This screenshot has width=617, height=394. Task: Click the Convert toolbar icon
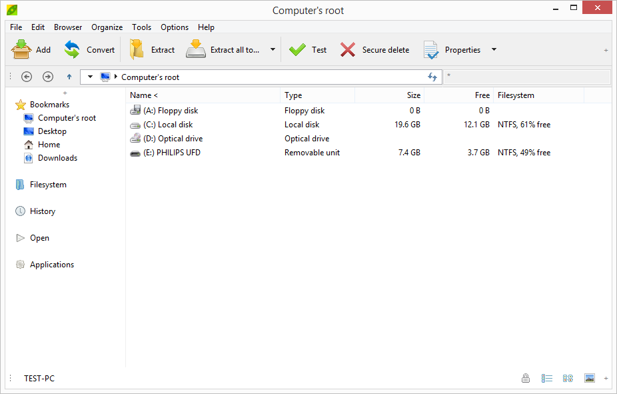tap(72, 50)
